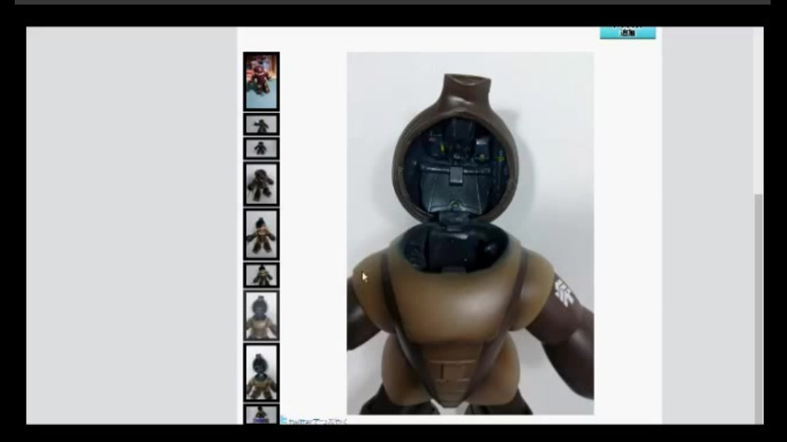Click the cyan 追加 button at the top
Viewport: 787px width, 442px height.
pyautogui.click(x=628, y=33)
